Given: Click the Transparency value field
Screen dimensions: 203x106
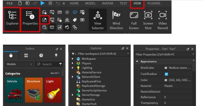Looking at the screenshot, I should point(177,103).
